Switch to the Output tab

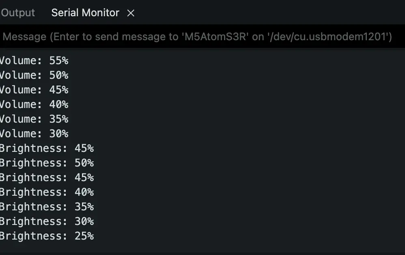click(18, 13)
